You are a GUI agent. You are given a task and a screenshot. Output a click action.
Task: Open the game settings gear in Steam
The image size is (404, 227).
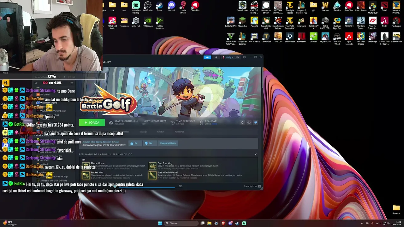[242, 123]
